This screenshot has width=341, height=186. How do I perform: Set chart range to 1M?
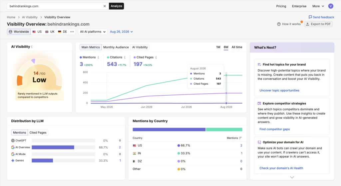click(x=218, y=47)
